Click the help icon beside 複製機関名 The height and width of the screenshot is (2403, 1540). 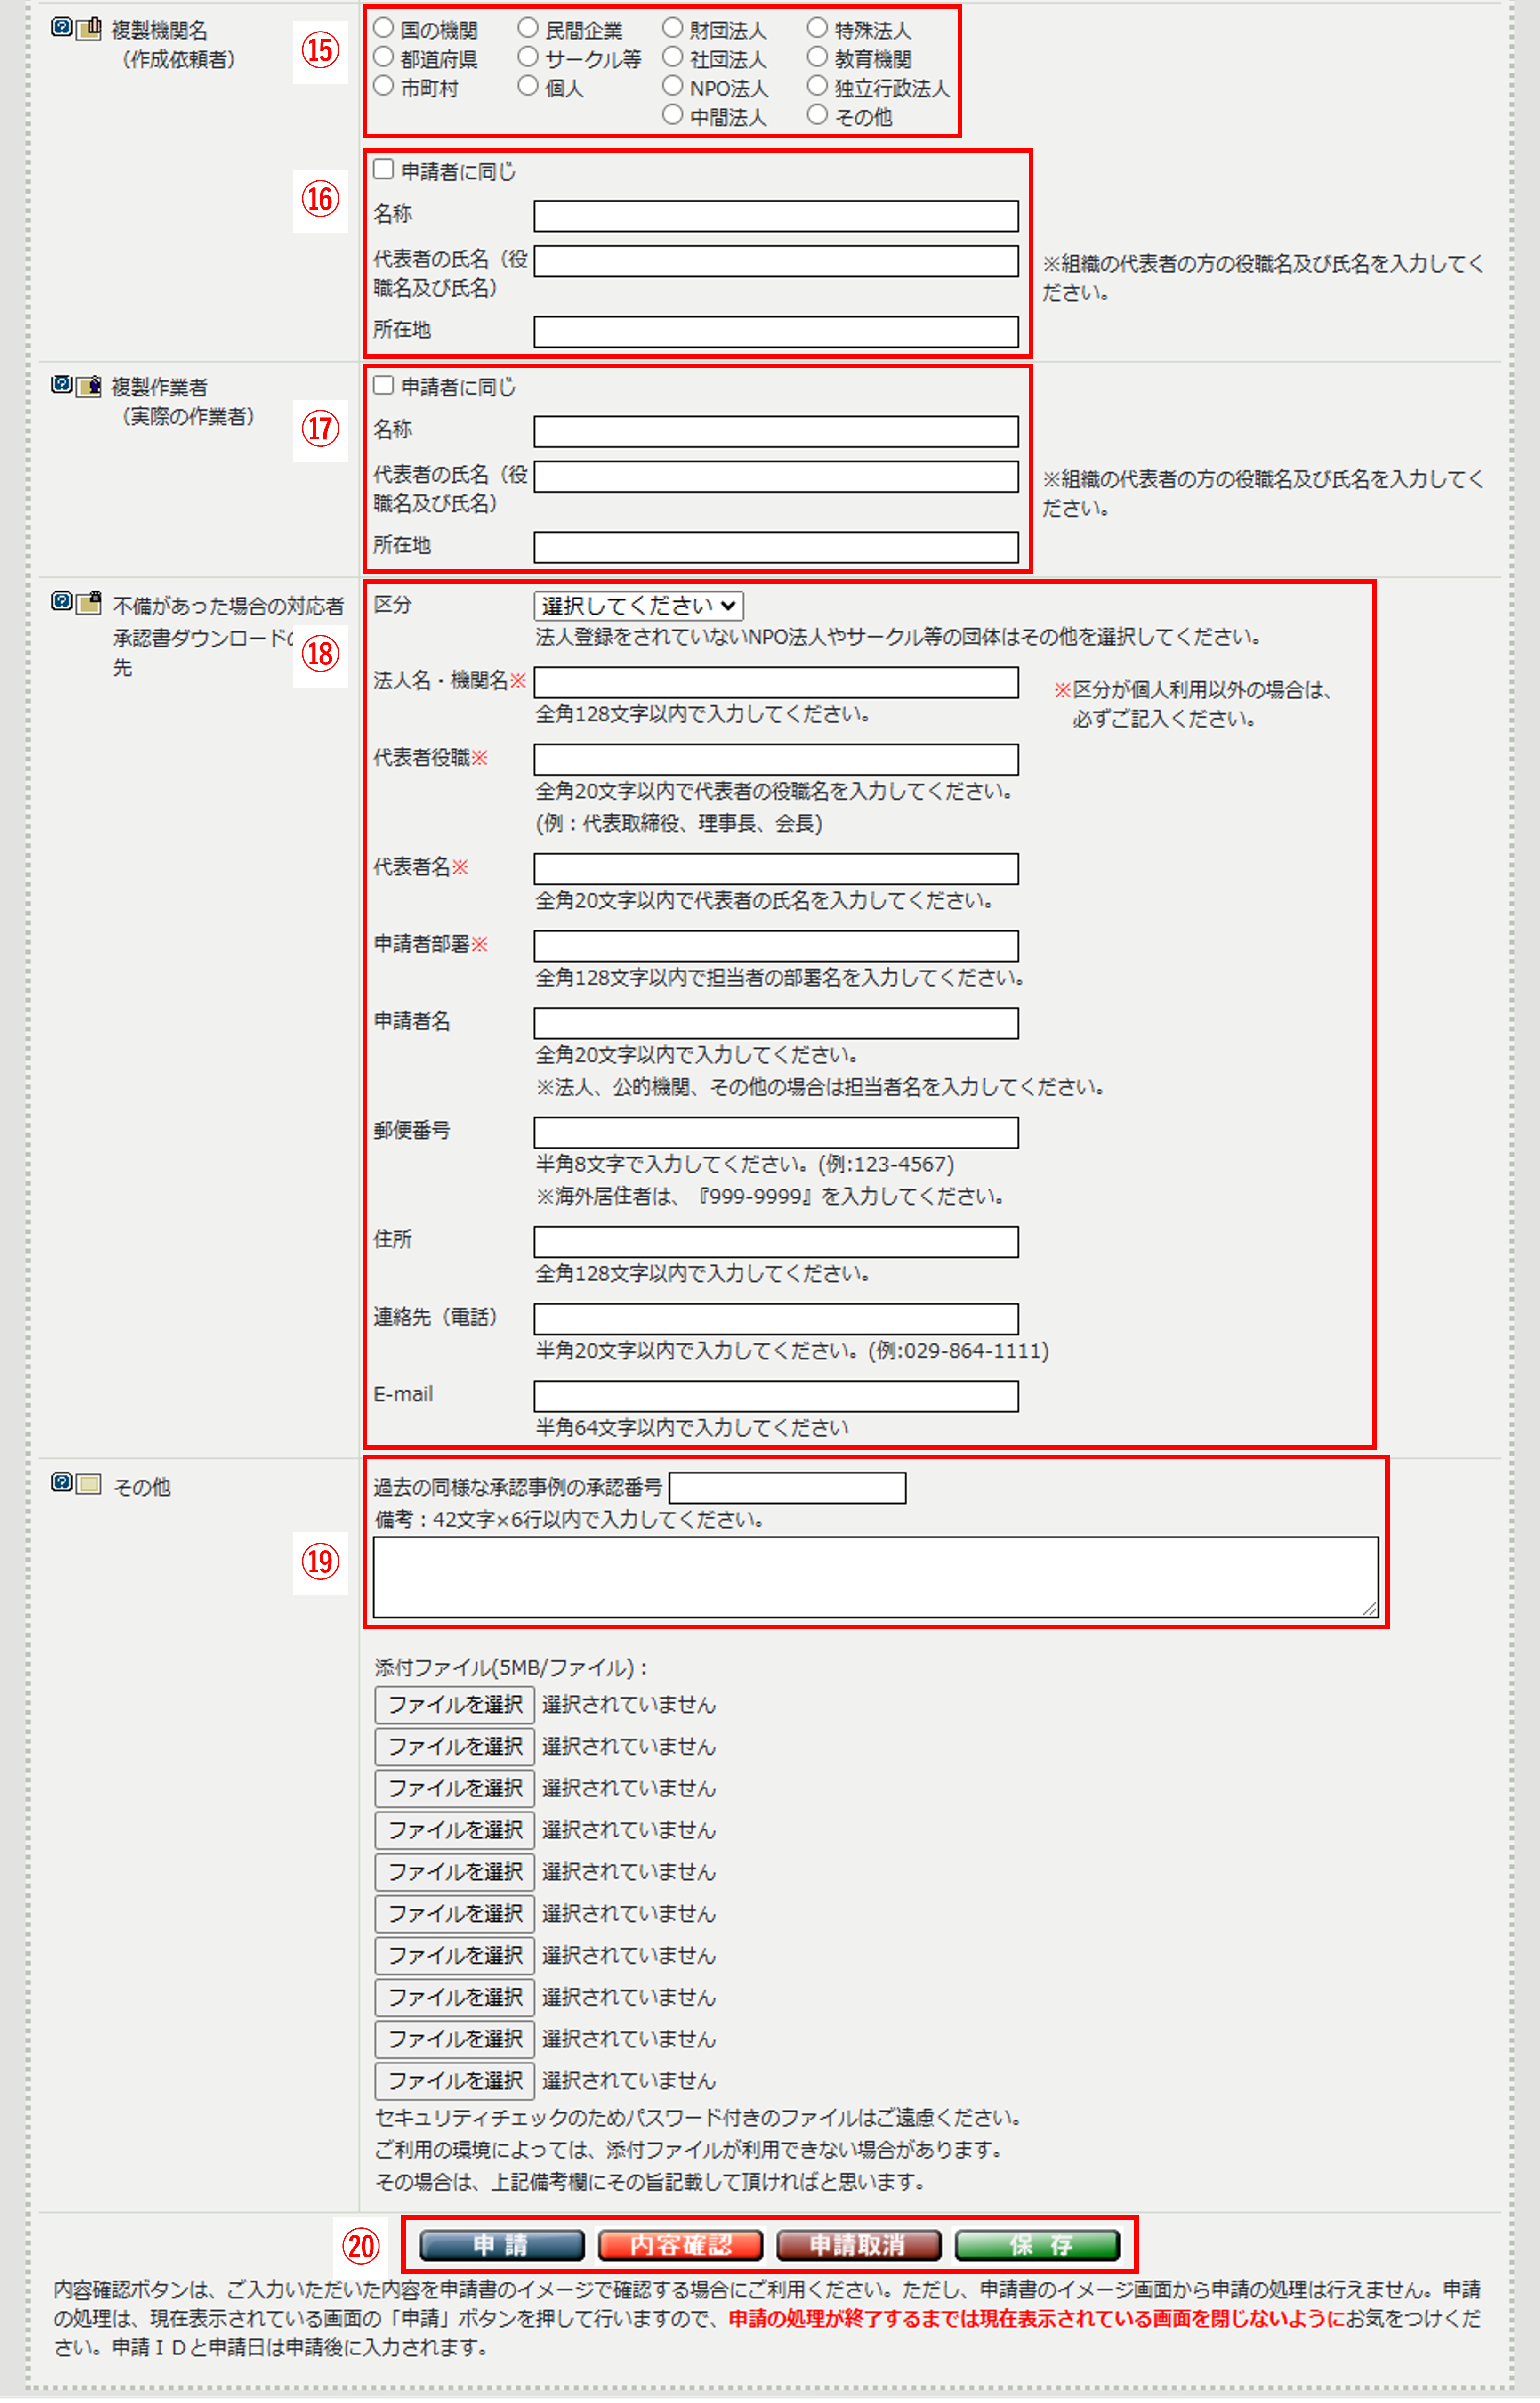61,28
